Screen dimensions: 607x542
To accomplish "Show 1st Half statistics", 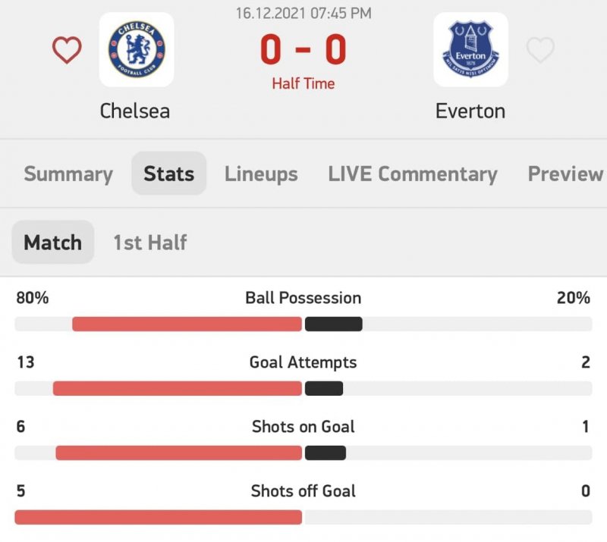I will pos(149,243).
